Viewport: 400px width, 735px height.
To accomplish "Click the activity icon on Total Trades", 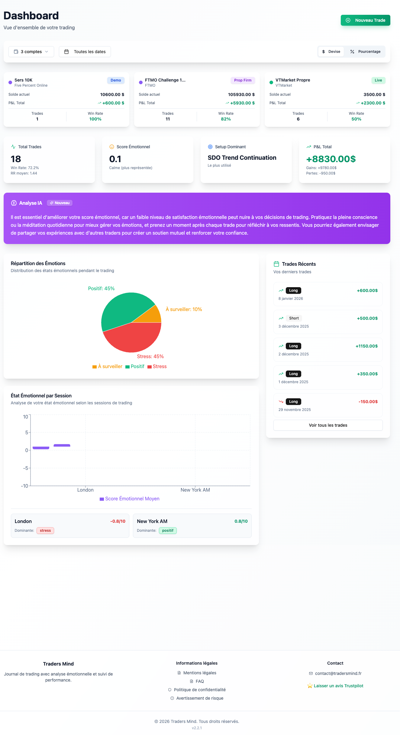I will (x=13, y=147).
